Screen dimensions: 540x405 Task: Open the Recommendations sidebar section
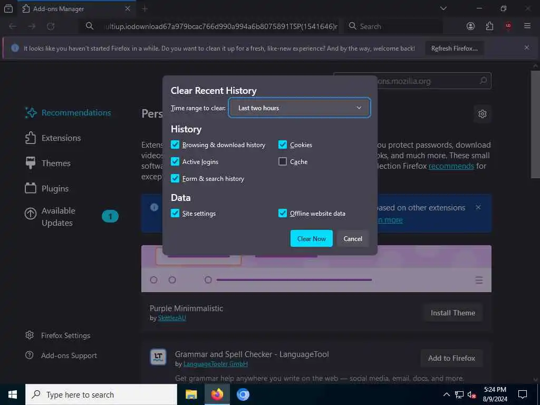[x=68, y=113]
